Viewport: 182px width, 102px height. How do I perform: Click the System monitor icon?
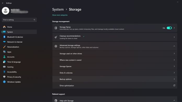pyautogui.click(x=4, y=32)
